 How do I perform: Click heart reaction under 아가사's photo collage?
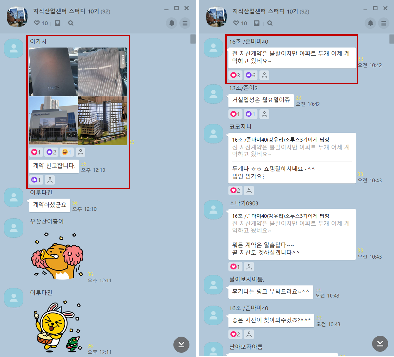click(36, 152)
